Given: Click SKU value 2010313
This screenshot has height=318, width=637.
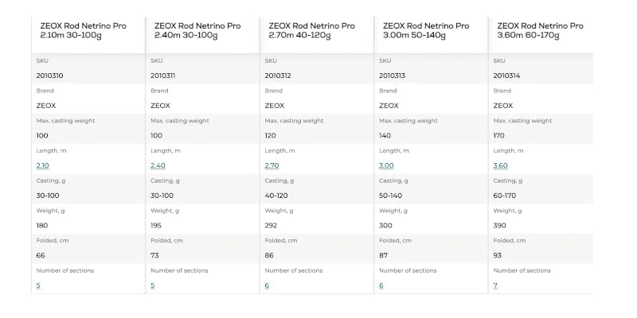Looking at the screenshot, I should pyautogui.click(x=392, y=76).
